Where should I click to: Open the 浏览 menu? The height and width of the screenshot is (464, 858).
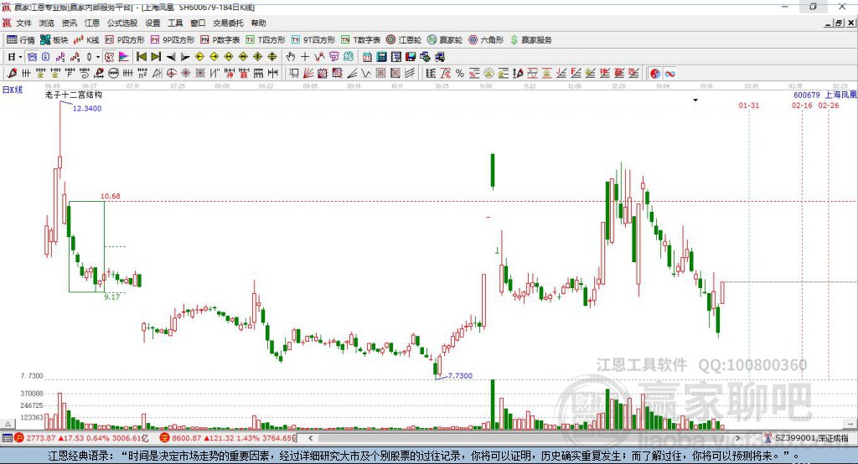coord(47,23)
